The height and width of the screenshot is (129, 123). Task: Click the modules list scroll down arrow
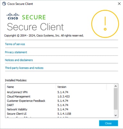point(116,115)
